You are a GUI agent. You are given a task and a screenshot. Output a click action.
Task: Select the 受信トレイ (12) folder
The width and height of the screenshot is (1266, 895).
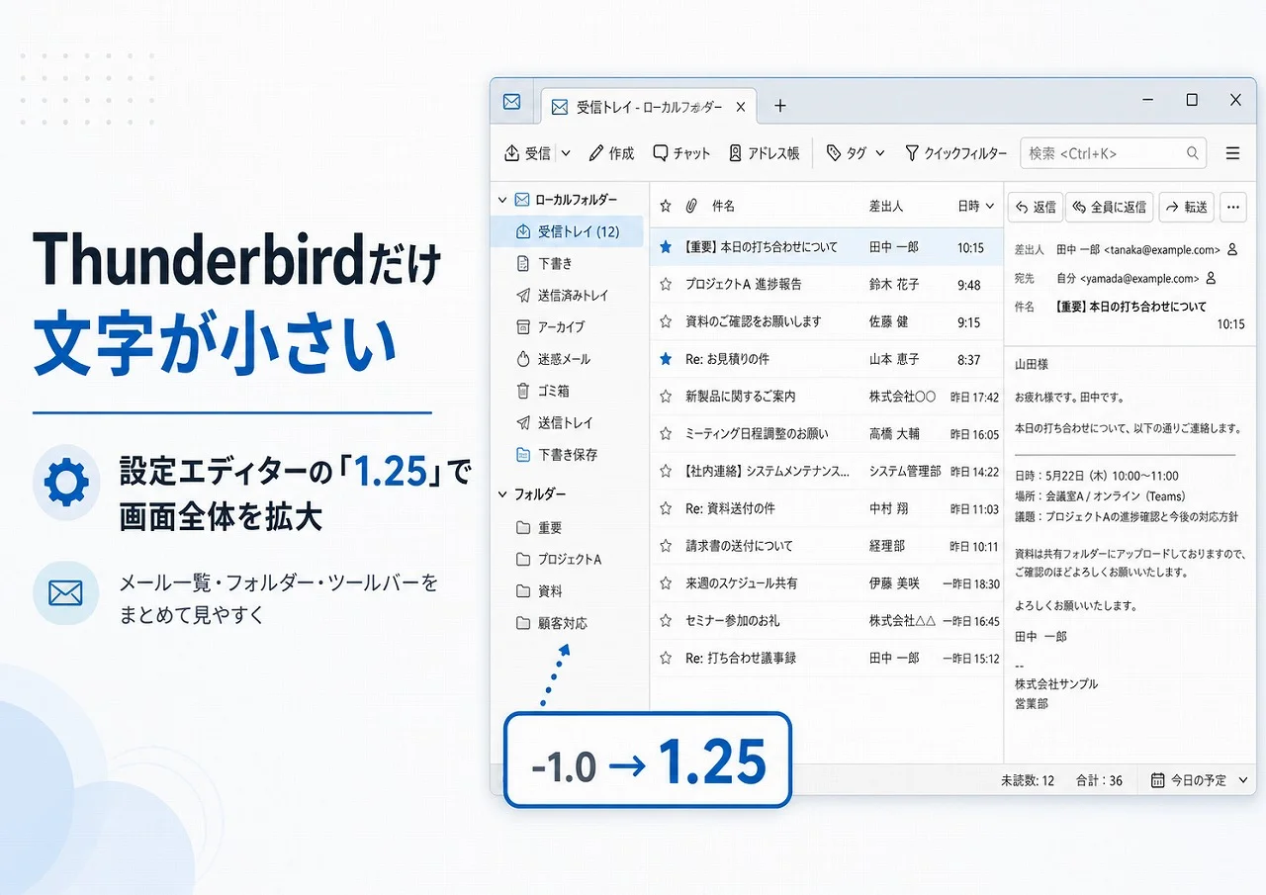[567, 231]
